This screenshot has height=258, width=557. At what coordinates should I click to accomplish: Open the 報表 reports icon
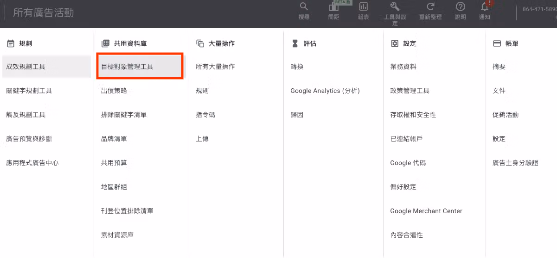click(364, 7)
